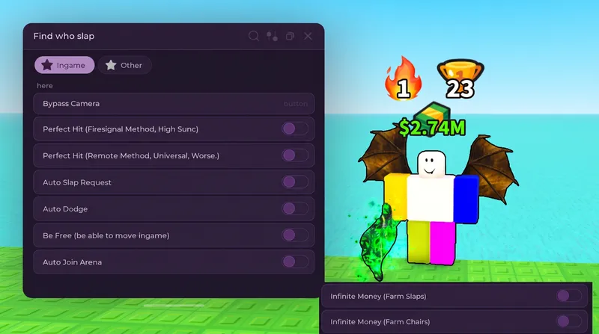Image resolution: width=599 pixels, height=334 pixels.
Task: Click the star icon on the Ingame tab
Action: (x=47, y=65)
